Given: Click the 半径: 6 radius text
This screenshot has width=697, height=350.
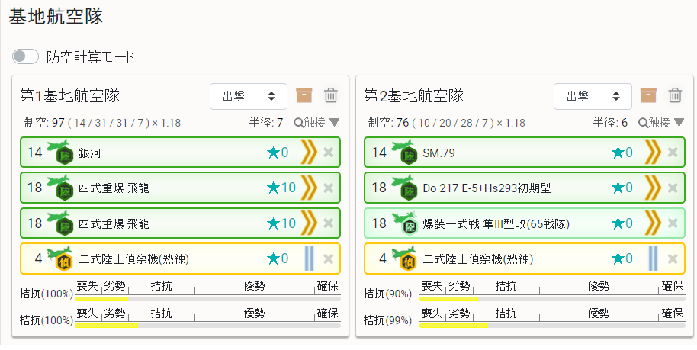Looking at the screenshot, I should pyautogui.click(x=610, y=123).
